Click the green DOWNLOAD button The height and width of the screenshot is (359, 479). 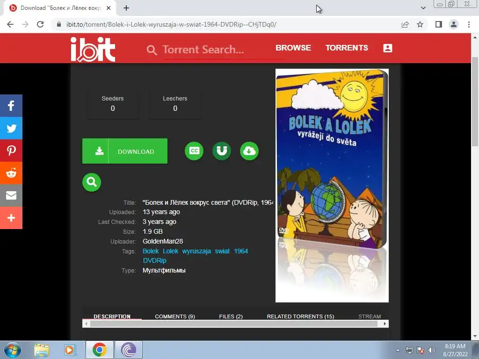tap(124, 151)
